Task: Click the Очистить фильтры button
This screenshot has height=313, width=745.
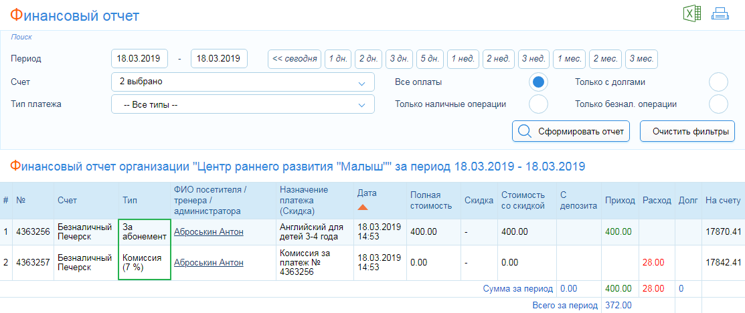Action: coord(687,131)
